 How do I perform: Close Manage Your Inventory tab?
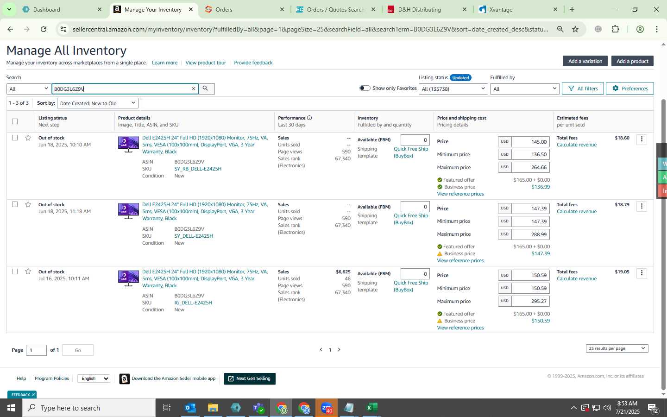(190, 9)
